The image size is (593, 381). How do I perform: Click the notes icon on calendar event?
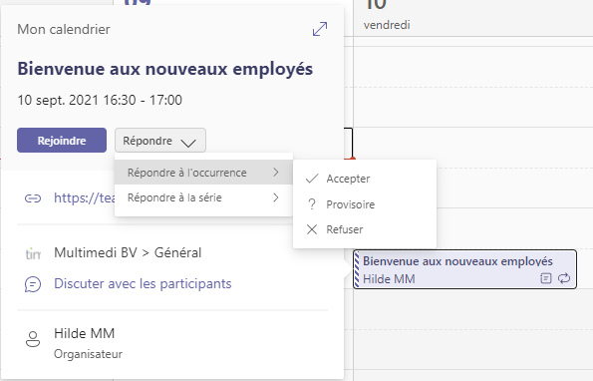546,278
